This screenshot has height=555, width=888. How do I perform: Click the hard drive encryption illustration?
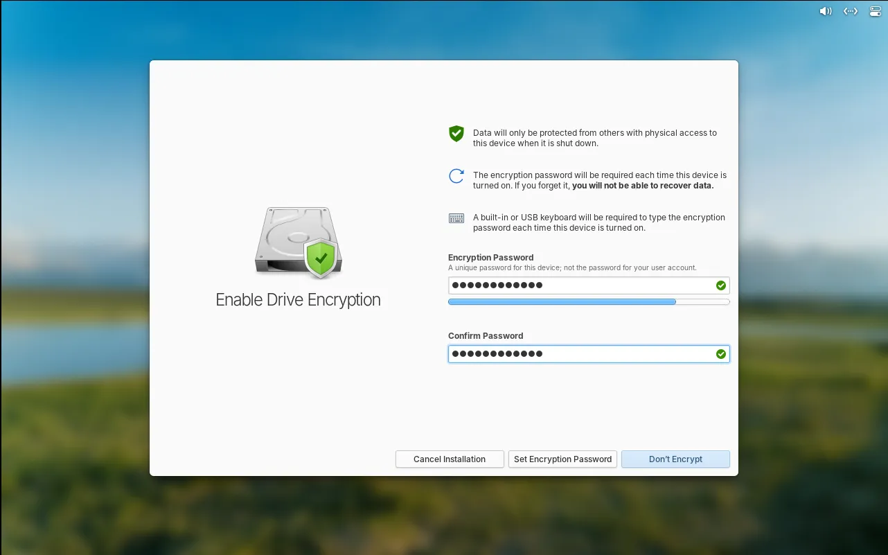point(299,243)
